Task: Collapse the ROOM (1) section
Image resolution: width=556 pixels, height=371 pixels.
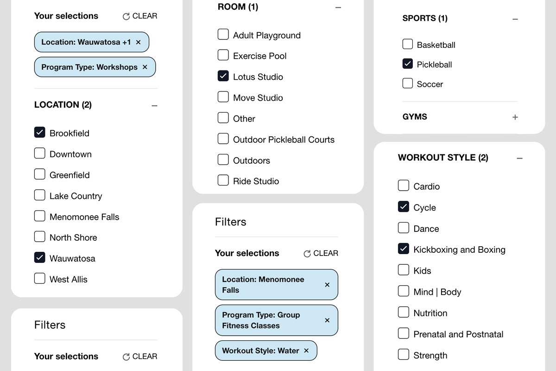Action: [x=338, y=7]
